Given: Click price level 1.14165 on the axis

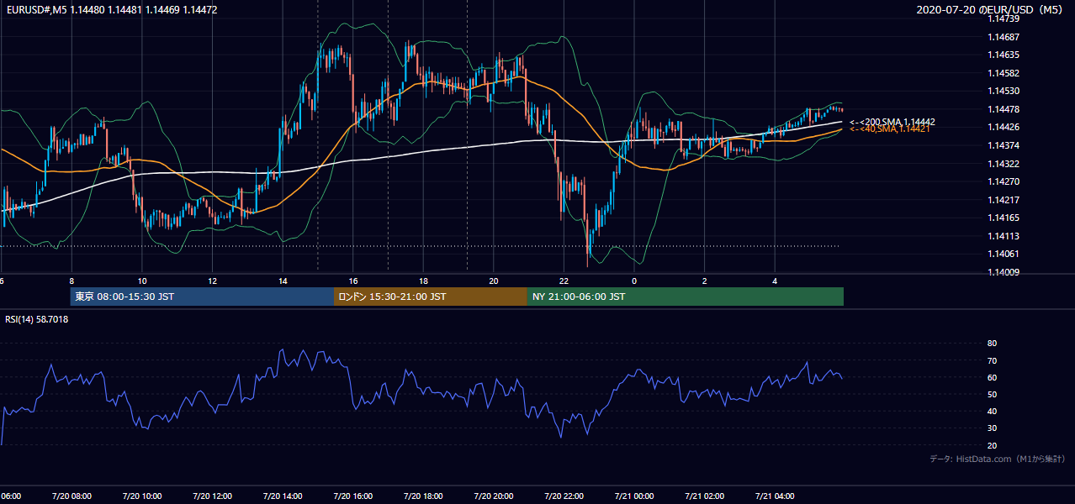Looking at the screenshot, I should tap(1004, 218).
